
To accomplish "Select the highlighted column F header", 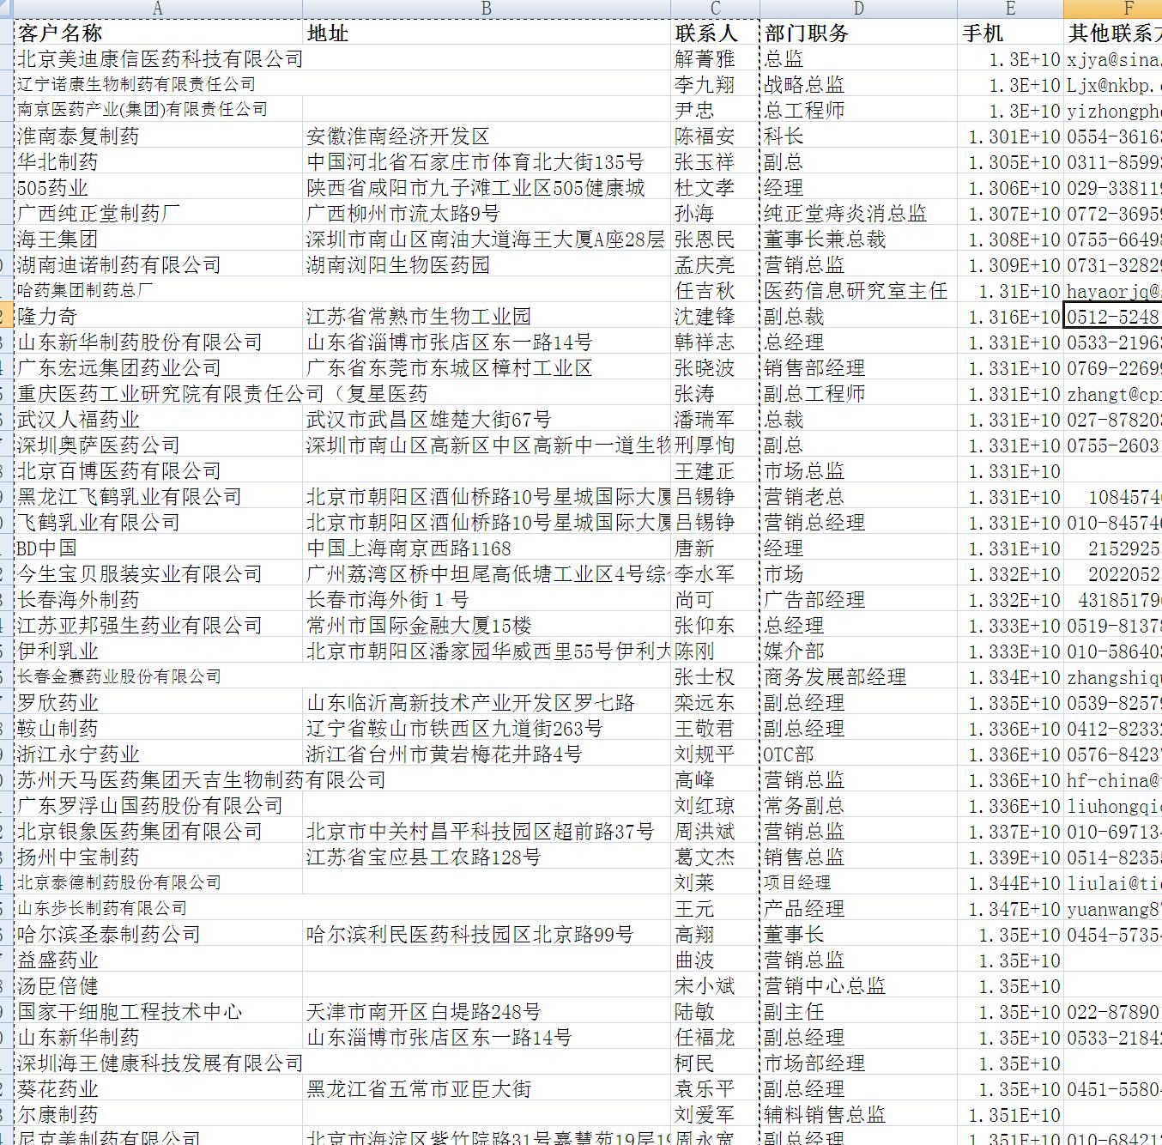I will tap(1113, 9).
